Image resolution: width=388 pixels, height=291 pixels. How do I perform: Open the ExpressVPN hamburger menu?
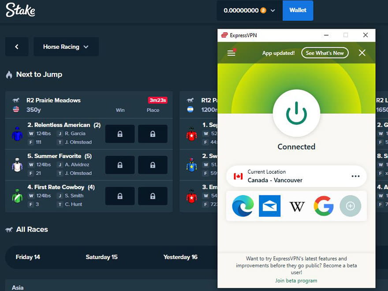tap(231, 53)
